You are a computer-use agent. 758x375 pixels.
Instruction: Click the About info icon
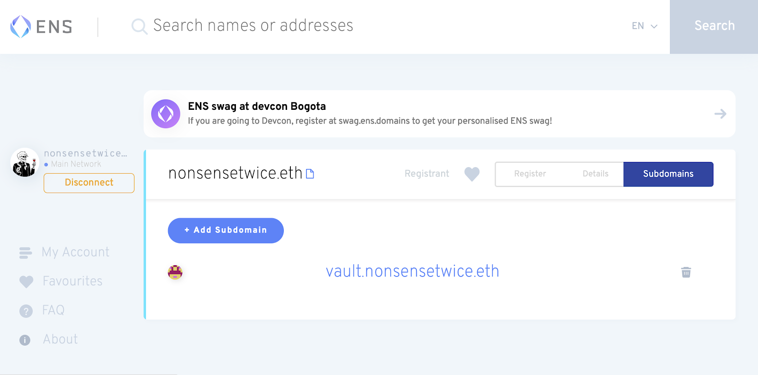tap(25, 340)
